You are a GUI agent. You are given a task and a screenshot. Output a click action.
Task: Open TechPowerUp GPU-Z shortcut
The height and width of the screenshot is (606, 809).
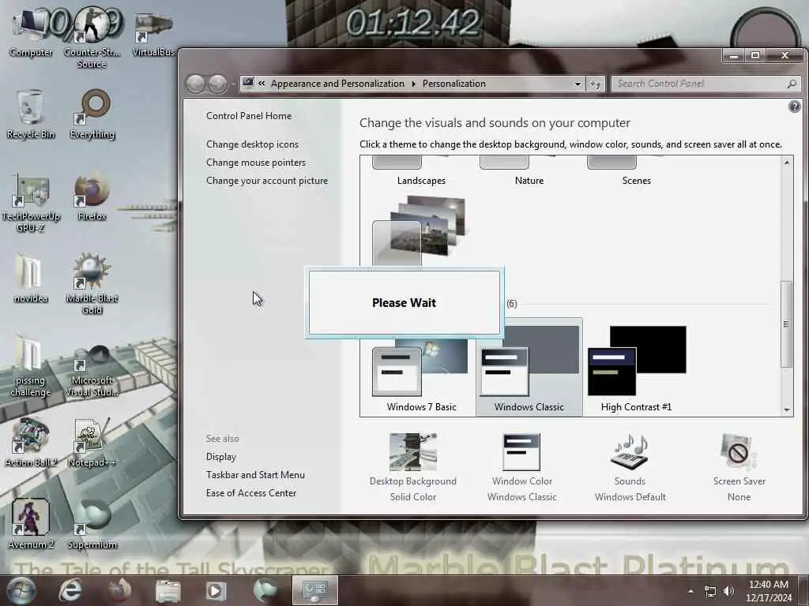click(31, 204)
